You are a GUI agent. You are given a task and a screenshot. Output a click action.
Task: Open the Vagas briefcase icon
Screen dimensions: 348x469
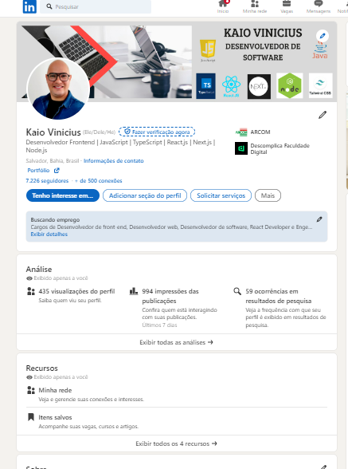(x=287, y=4)
